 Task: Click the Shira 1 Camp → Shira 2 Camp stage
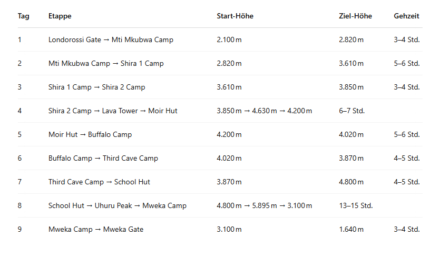click(97, 87)
